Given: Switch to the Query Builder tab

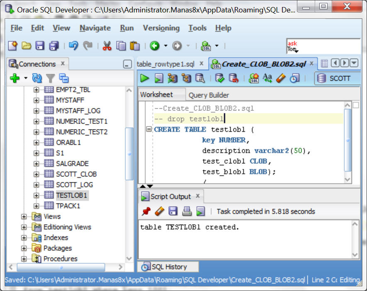Looking at the screenshot, I should pos(209,95).
